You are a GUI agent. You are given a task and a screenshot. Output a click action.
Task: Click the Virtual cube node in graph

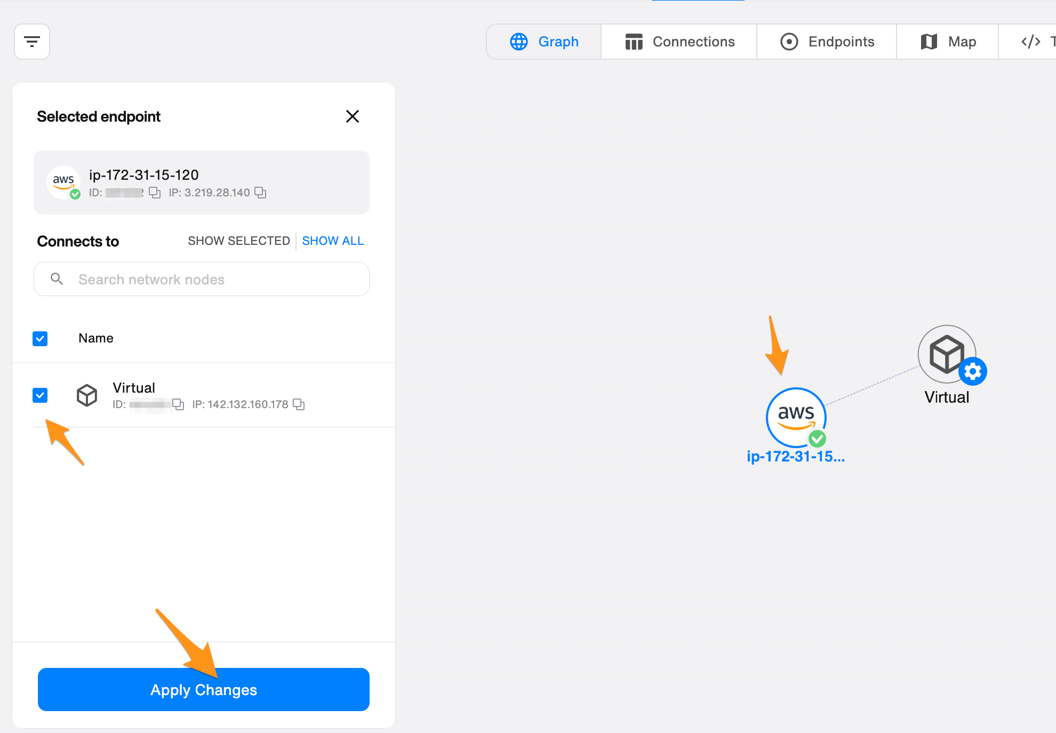[945, 352]
